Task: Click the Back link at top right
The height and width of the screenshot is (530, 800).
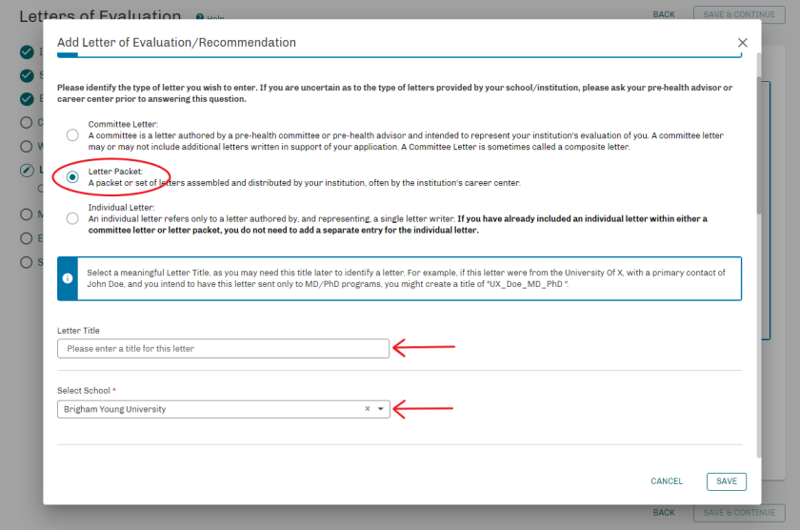Action: pos(664,14)
